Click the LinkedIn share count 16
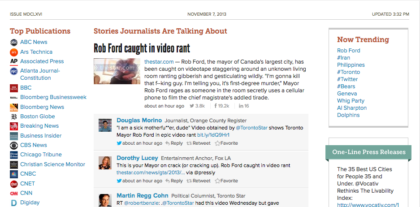This screenshot has height=207, width=420. coord(244,106)
